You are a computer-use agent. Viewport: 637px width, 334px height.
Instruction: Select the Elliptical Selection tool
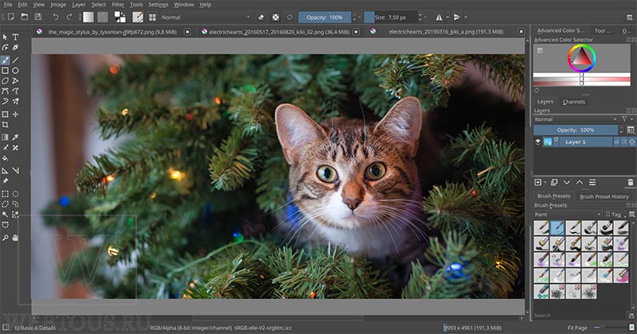tap(15, 194)
